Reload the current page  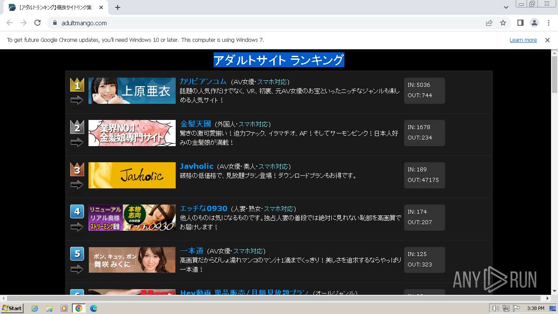37,23
